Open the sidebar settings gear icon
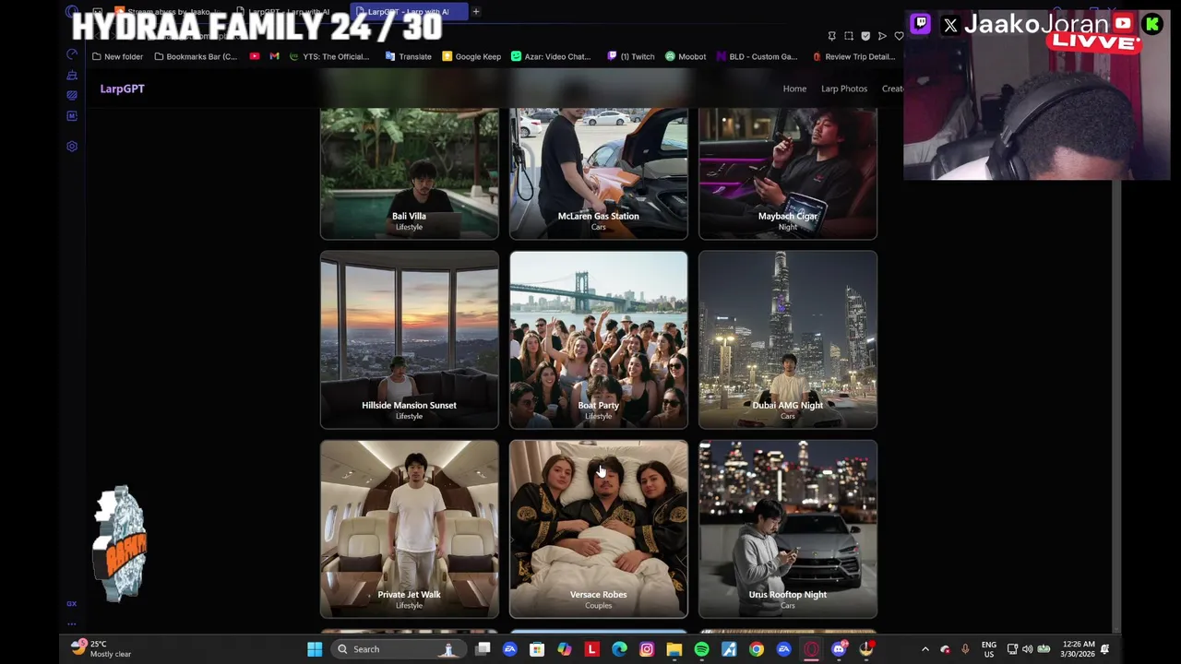 (x=72, y=146)
